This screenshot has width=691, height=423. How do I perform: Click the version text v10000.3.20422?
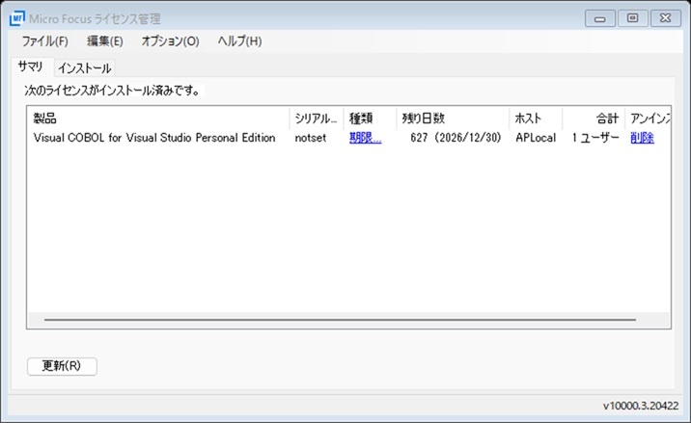point(640,406)
